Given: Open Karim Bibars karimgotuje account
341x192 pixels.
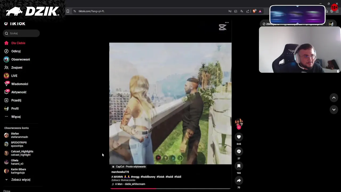Looking at the screenshot, I should pos(15,171).
